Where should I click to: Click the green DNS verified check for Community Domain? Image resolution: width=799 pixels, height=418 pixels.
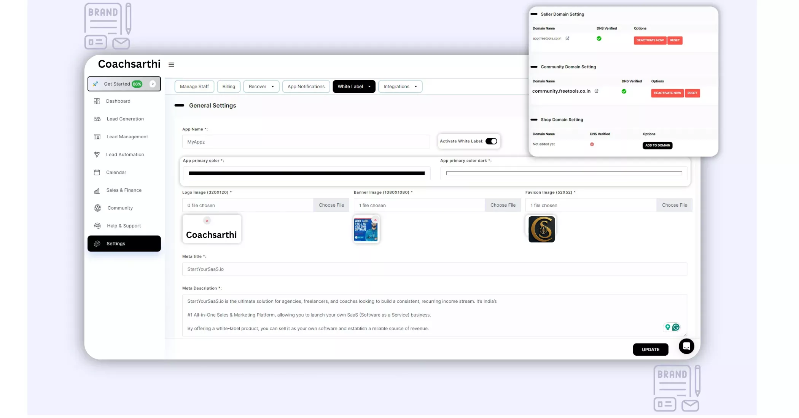(x=624, y=91)
